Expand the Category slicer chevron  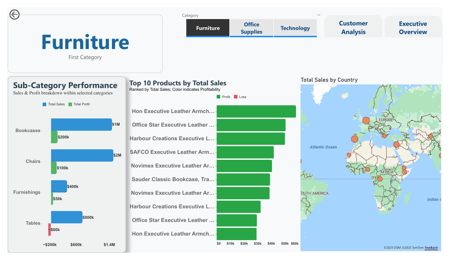click(319, 15)
